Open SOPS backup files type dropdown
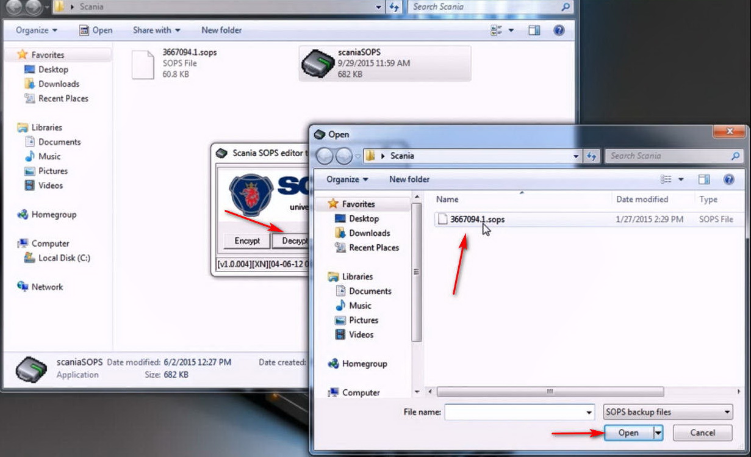Viewport: 751px width, 457px height. (668, 412)
